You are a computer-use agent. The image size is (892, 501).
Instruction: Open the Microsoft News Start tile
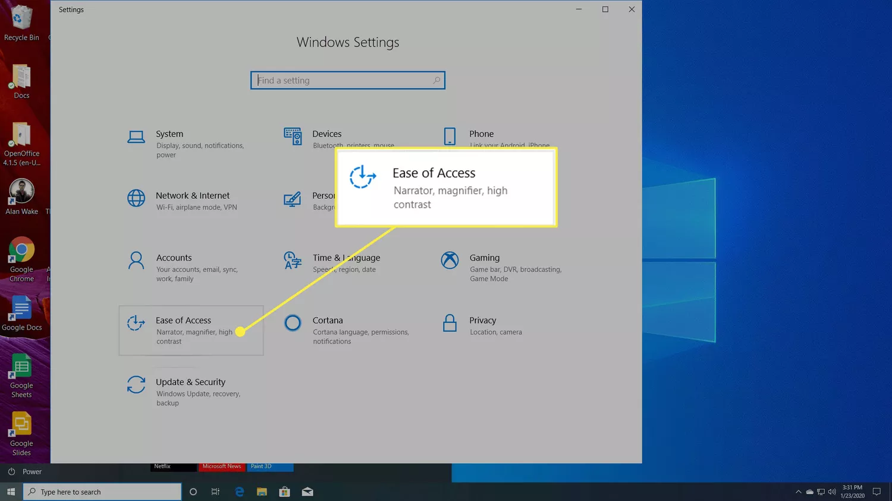click(x=222, y=467)
